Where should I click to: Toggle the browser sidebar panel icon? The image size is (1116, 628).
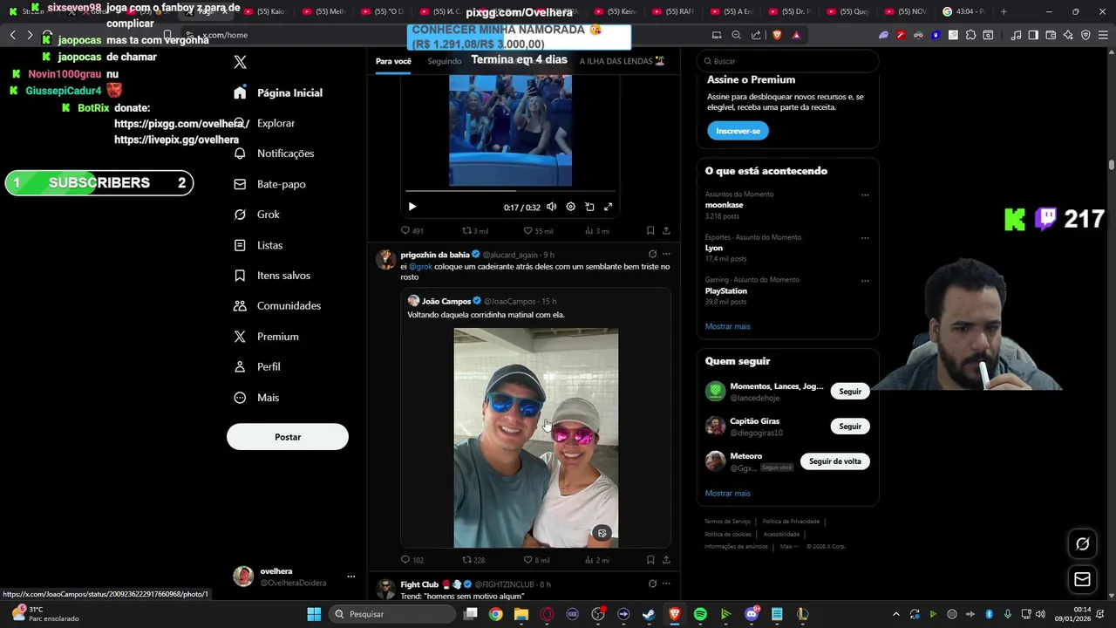pos(1033,35)
